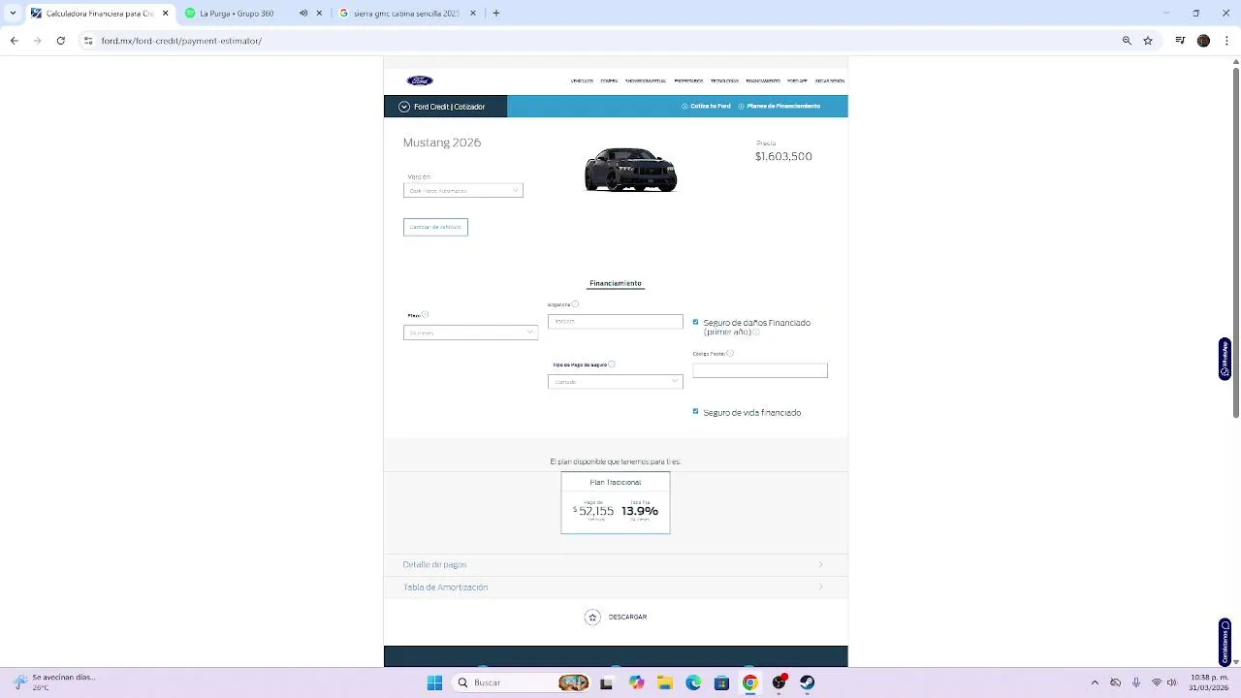The width and height of the screenshot is (1241, 698).
Task: Click the site information icon
Action: coord(88,41)
